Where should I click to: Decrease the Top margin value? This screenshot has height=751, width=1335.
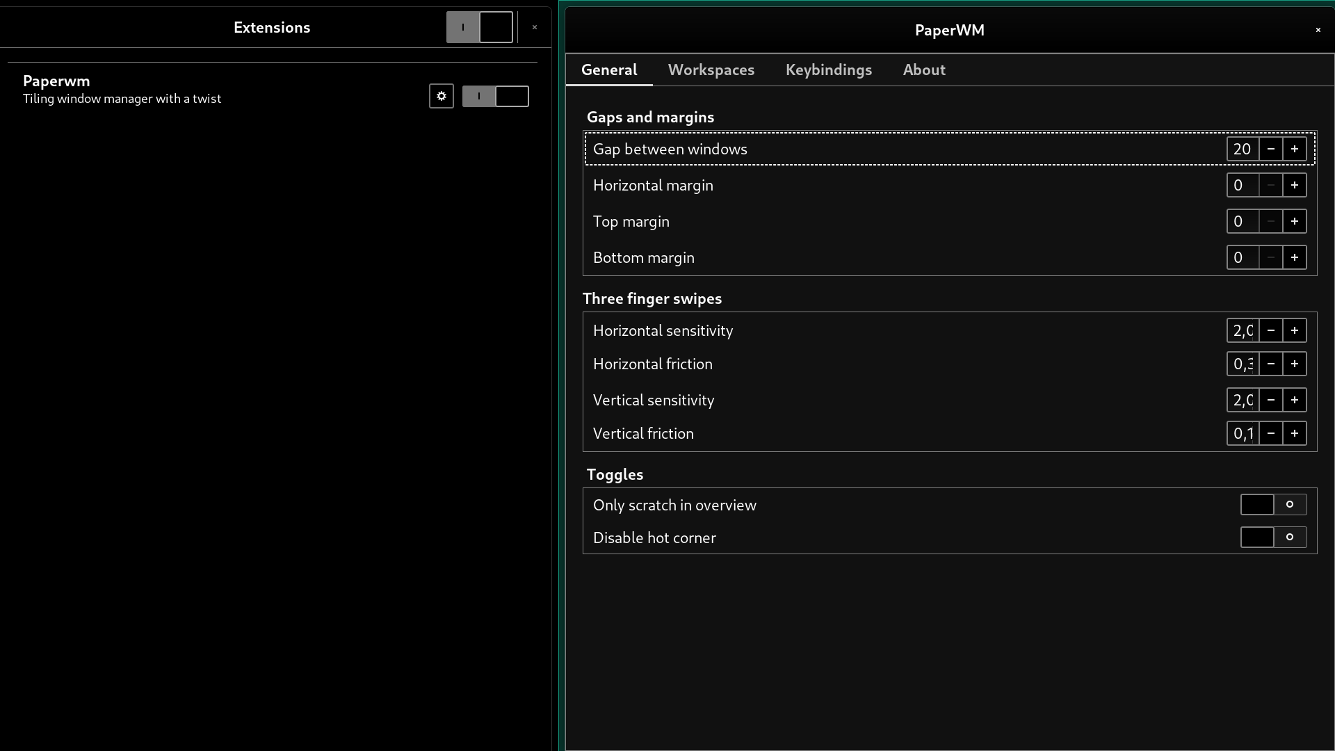pos(1271,221)
